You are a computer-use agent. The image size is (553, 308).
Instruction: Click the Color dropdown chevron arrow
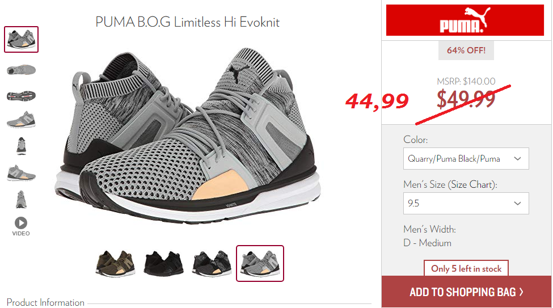click(x=517, y=159)
